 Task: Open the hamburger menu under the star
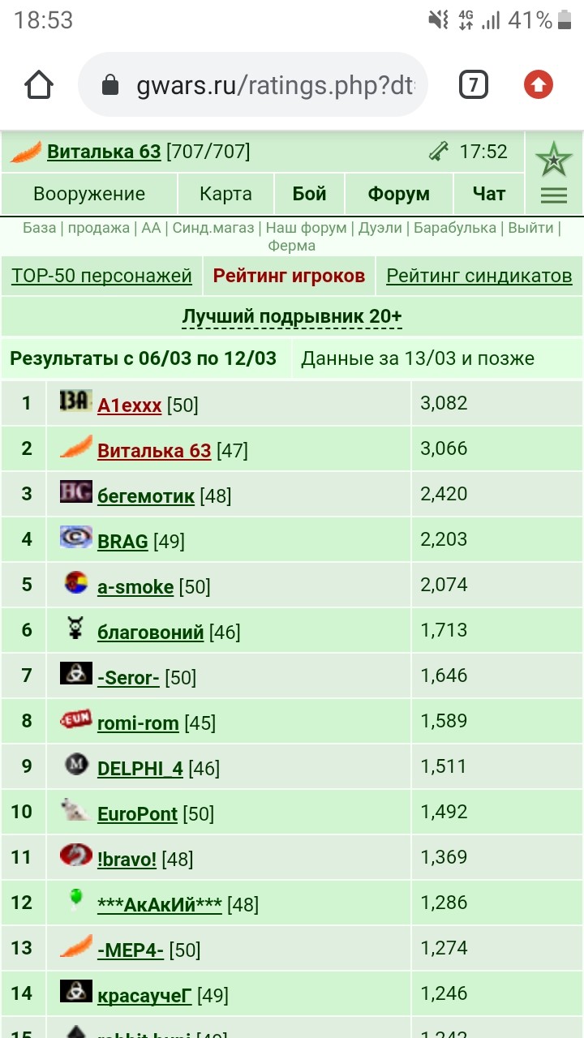[x=554, y=195]
